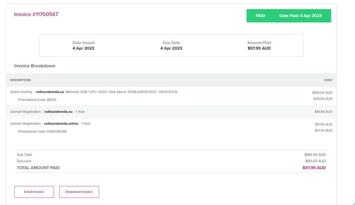Image resolution: width=355 pixels, height=205 pixels.
Task: Click the Amount Paid $97.95 AUD value
Action: [259, 48]
